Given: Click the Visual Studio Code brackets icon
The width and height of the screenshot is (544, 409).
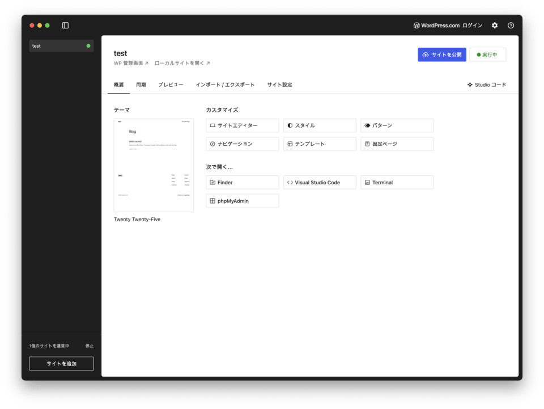Looking at the screenshot, I should click(x=290, y=182).
